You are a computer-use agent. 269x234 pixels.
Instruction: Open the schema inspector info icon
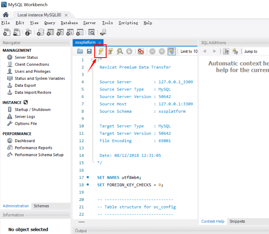(x=28, y=32)
